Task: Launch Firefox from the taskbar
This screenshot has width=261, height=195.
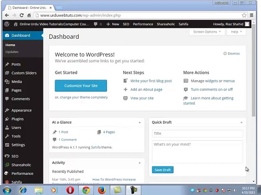Action: click(x=101, y=190)
